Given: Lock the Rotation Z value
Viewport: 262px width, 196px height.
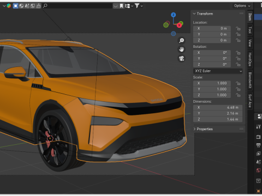Looking at the screenshot, I should 238,64.
